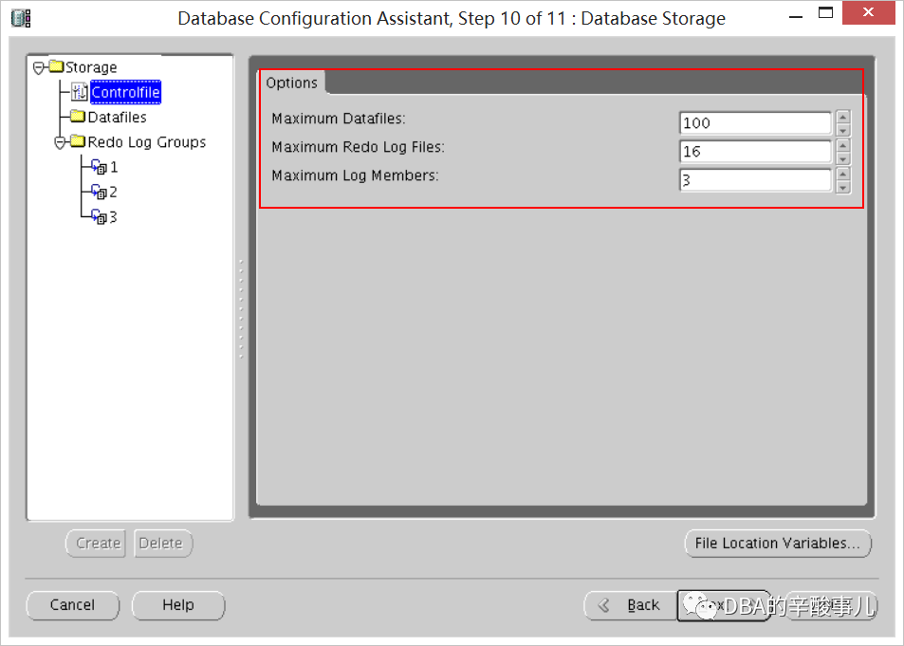Click the Storage folder icon
The image size is (904, 646).
tap(56, 66)
